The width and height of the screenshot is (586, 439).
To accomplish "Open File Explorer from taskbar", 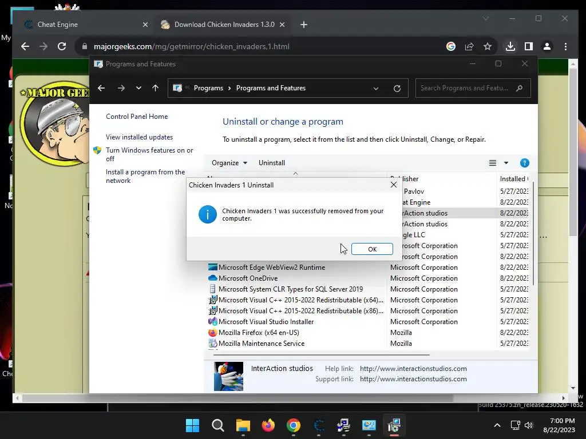I will pyautogui.click(x=243, y=425).
